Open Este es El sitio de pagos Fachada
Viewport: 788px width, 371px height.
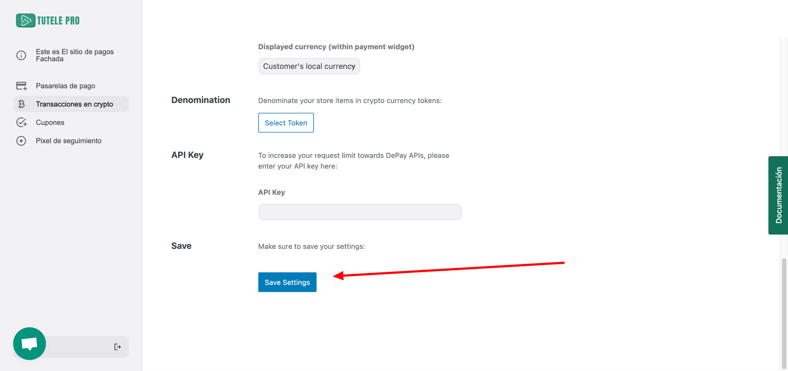point(75,55)
